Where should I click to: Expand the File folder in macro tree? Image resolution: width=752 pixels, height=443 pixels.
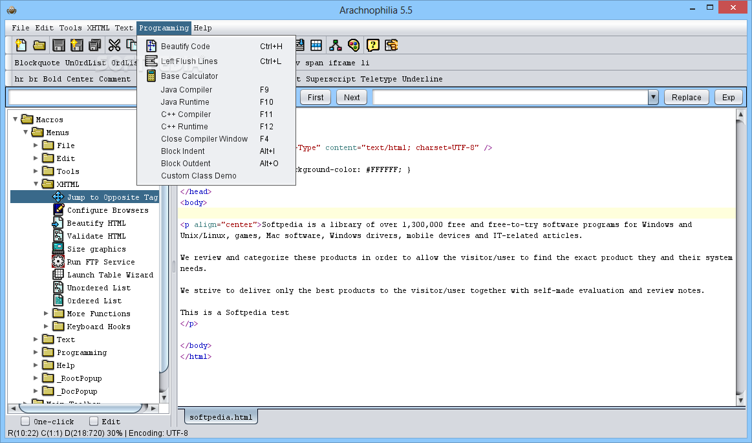pos(36,145)
